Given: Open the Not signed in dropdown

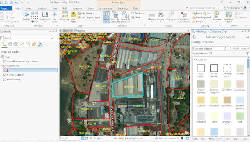Looking at the screenshot, I should click(x=233, y=8).
